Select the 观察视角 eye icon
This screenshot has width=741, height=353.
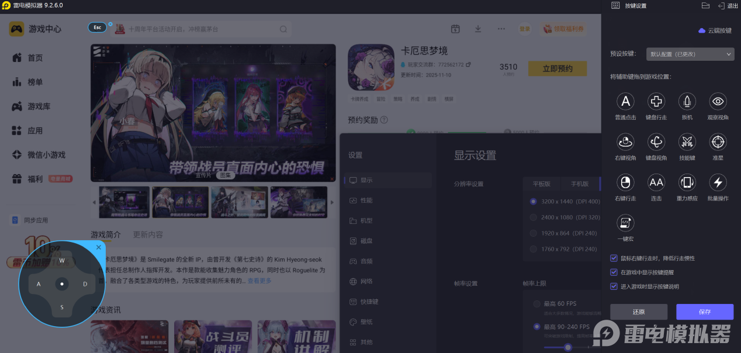point(718,101)
